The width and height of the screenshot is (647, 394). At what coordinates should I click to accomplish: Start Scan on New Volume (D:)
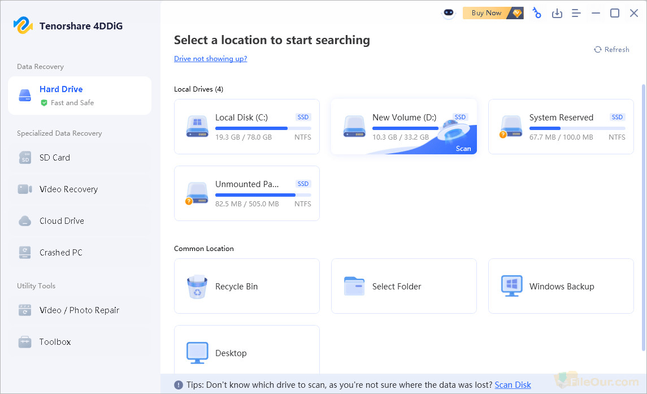coord(463,149)
